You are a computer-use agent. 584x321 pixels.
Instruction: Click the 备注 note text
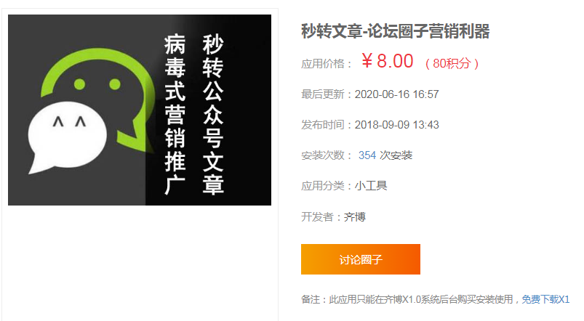pos(411,299)
